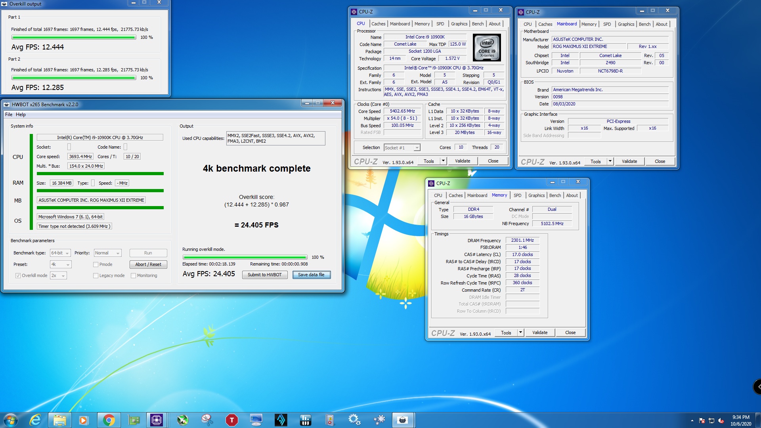761x428 pixels.
Task: Open the Windows Start menu orb
Action: (11, 420)
